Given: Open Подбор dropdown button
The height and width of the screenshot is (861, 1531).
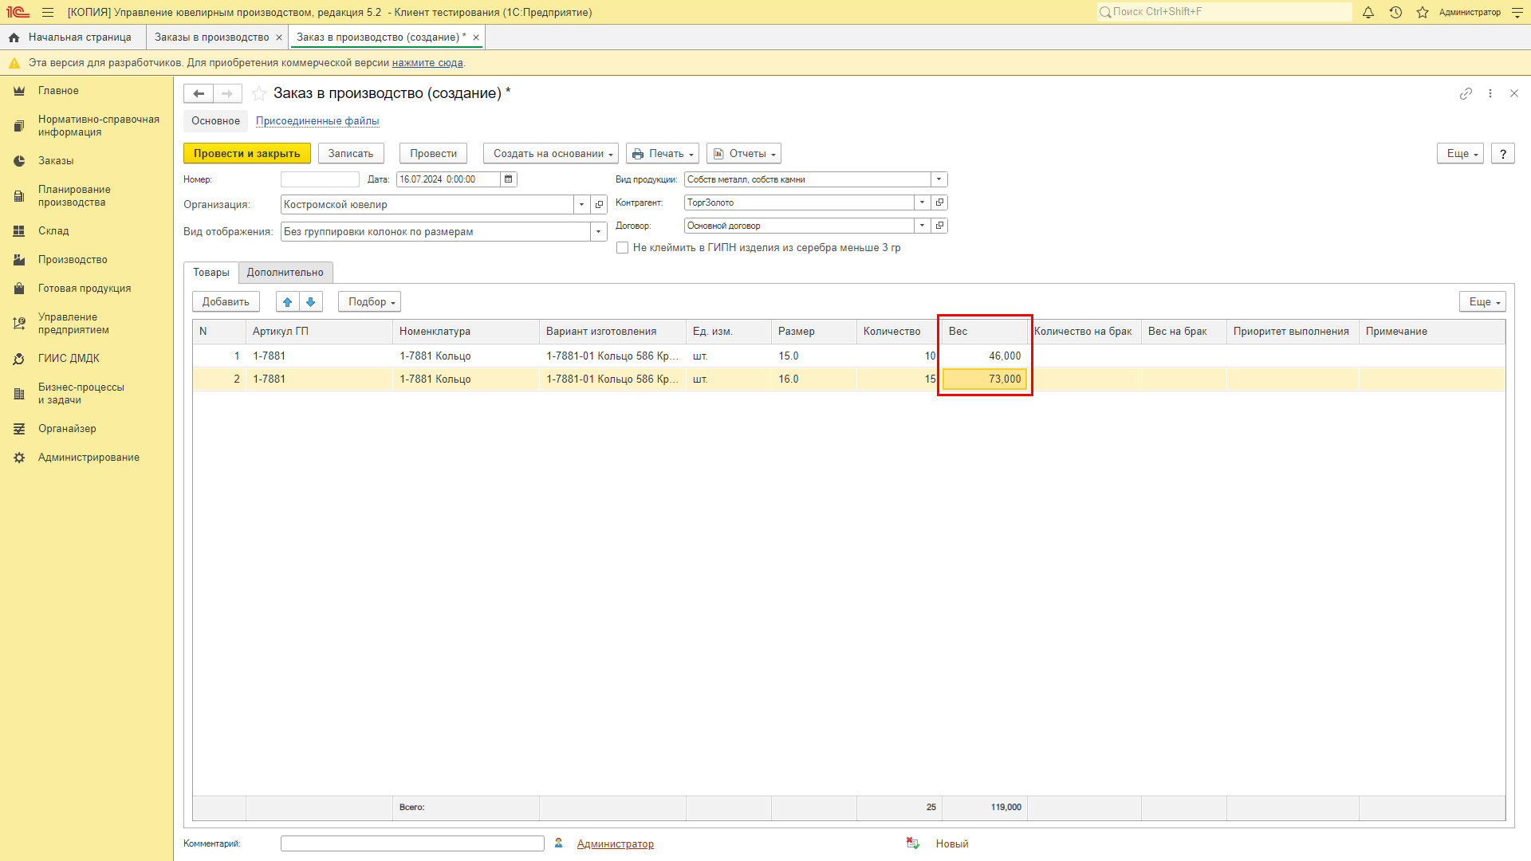Looking at the screenshot, I should click(370, 301).
